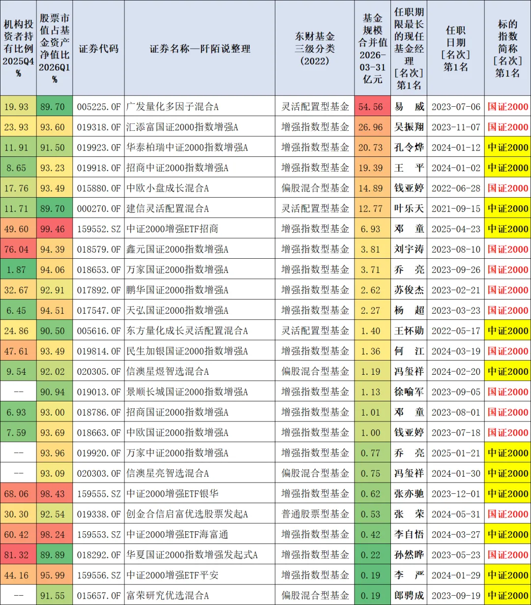
Task: Select fund name 富荣研究优选混合A
Action: coord(168,596)
